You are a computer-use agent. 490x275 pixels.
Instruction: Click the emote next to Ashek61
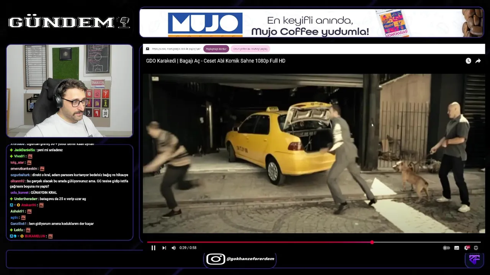tap(29, 211)
